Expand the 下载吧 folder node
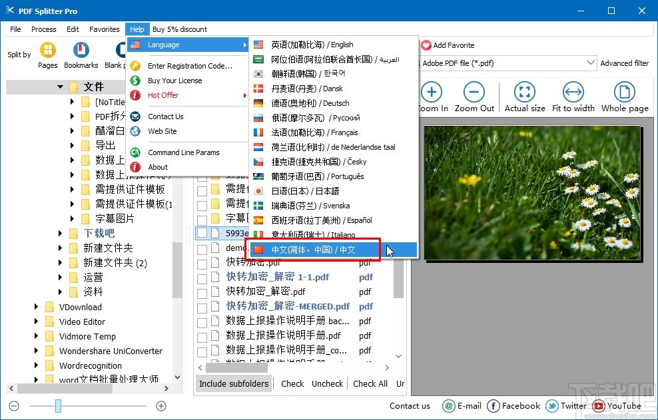The height and width of the screenshot is (420, 658). tap(61, 233)
